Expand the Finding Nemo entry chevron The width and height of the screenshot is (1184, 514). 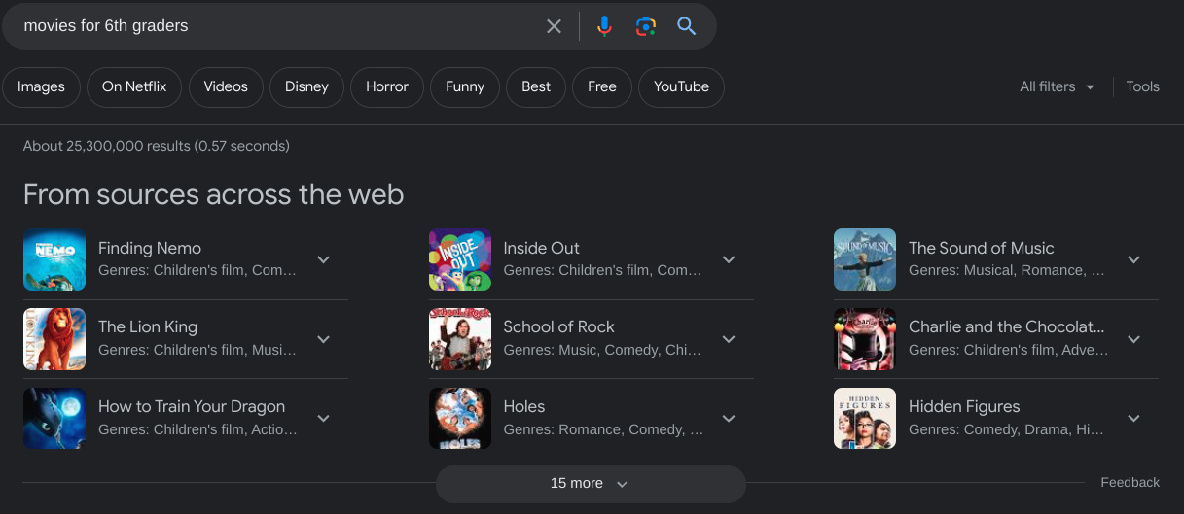pyautogui.click(x=324, y=259)
